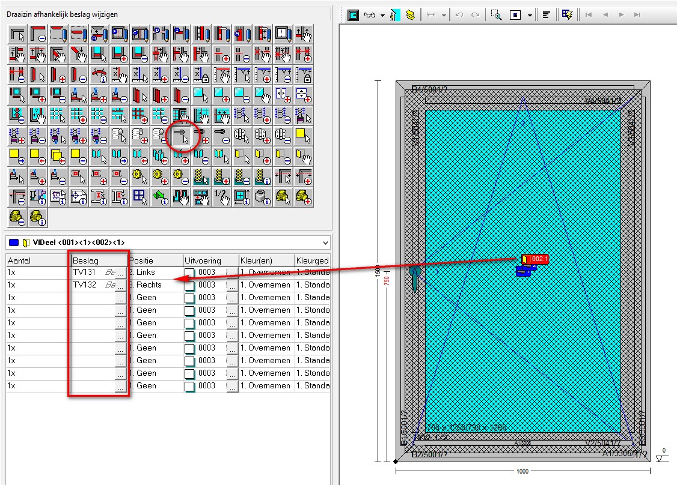This screenshot has width=677, height=485.
Task: Select the TV131 beslag cell
Action: (94, 273)
